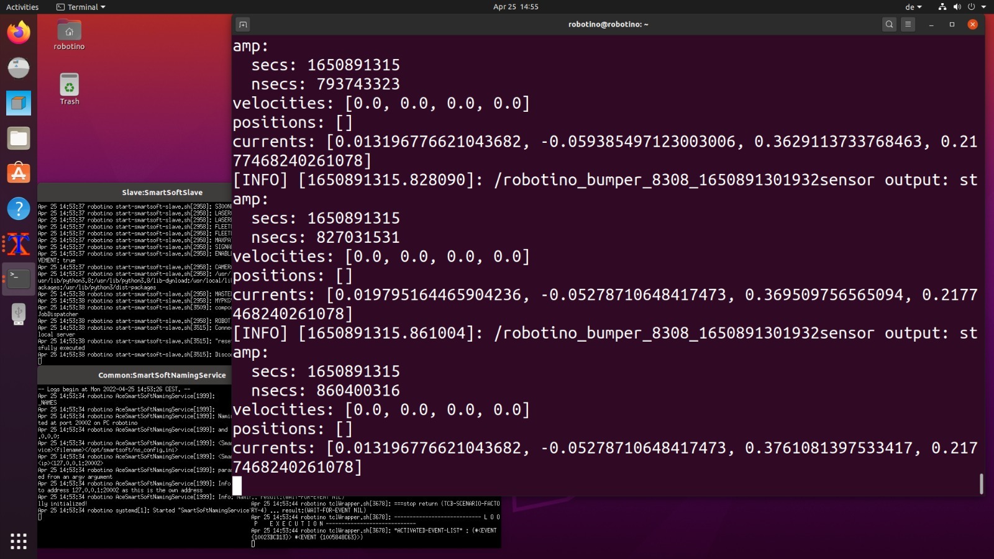Open the Help icon in the dock
The image size is (994, 559).
pos(19,209)
